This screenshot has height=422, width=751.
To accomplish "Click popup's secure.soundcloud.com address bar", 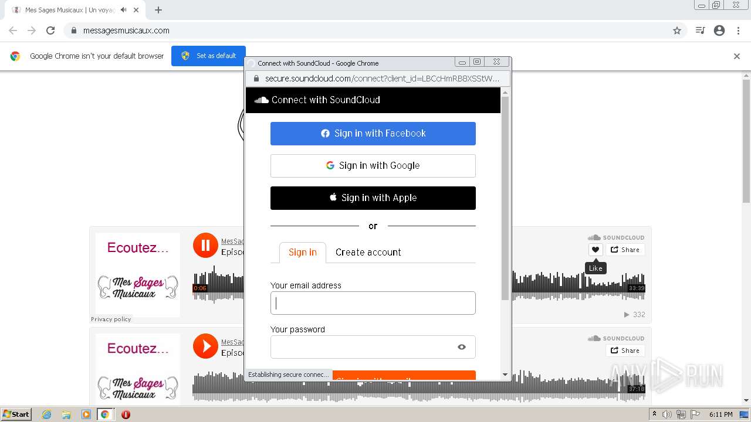I will [382, 79].
